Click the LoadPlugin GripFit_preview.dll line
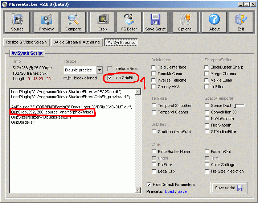Image resolution: width=258 pixels, height=203 pixels. tap(70, 97)
